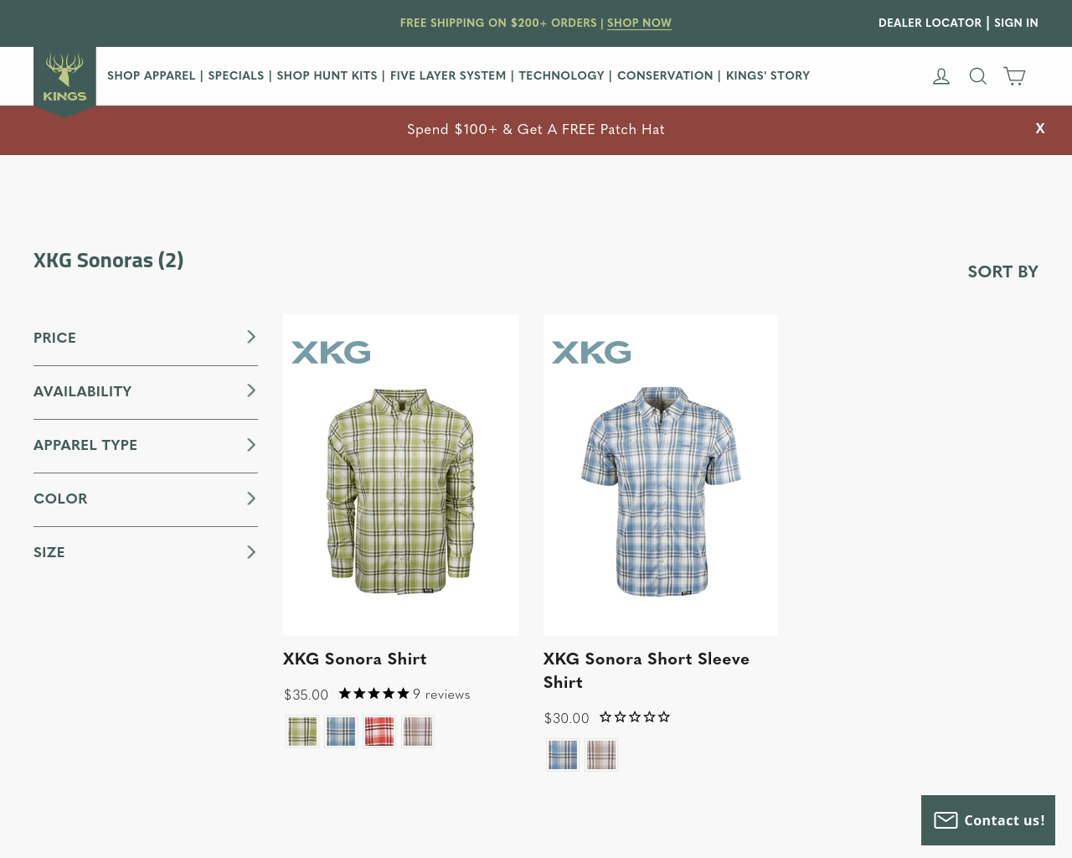Select tan swatch for Short Sleeve Shirt
This screenshot has height=858, width=1072.
tap(601, 755)
